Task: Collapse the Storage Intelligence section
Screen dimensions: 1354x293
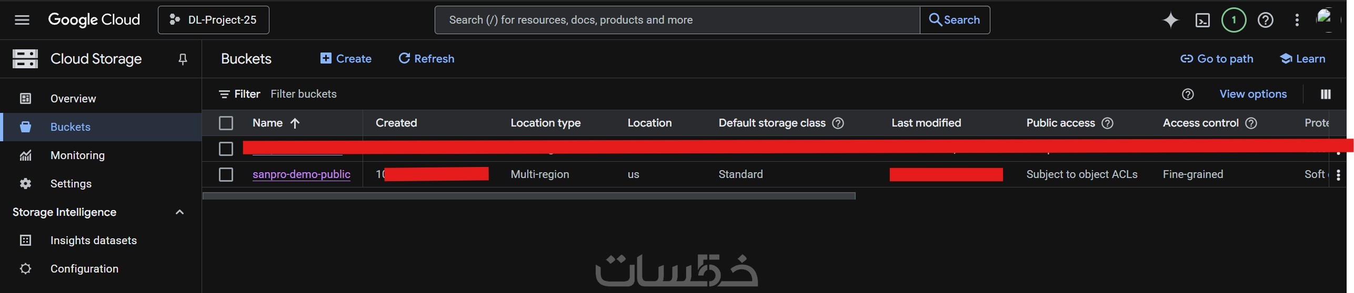Action: click(179, 212)
